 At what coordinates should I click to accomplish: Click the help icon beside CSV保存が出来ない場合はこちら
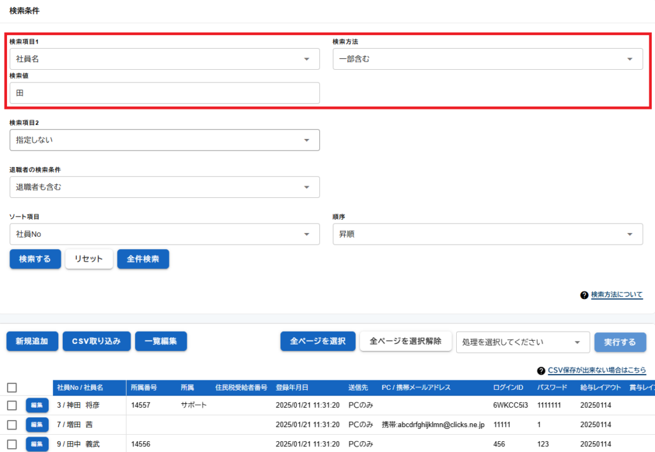pos(541,371)
